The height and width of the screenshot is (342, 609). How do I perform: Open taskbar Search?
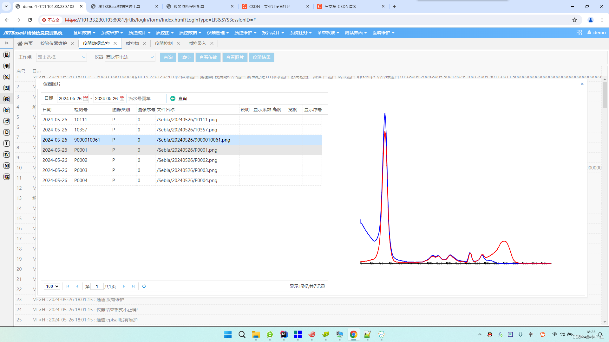[242, 334]
